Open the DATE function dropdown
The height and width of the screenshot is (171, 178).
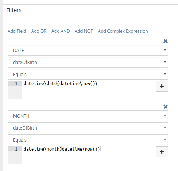88,50
